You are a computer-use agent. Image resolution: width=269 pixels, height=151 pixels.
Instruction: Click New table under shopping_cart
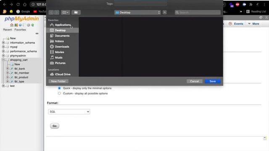[17, 64]
